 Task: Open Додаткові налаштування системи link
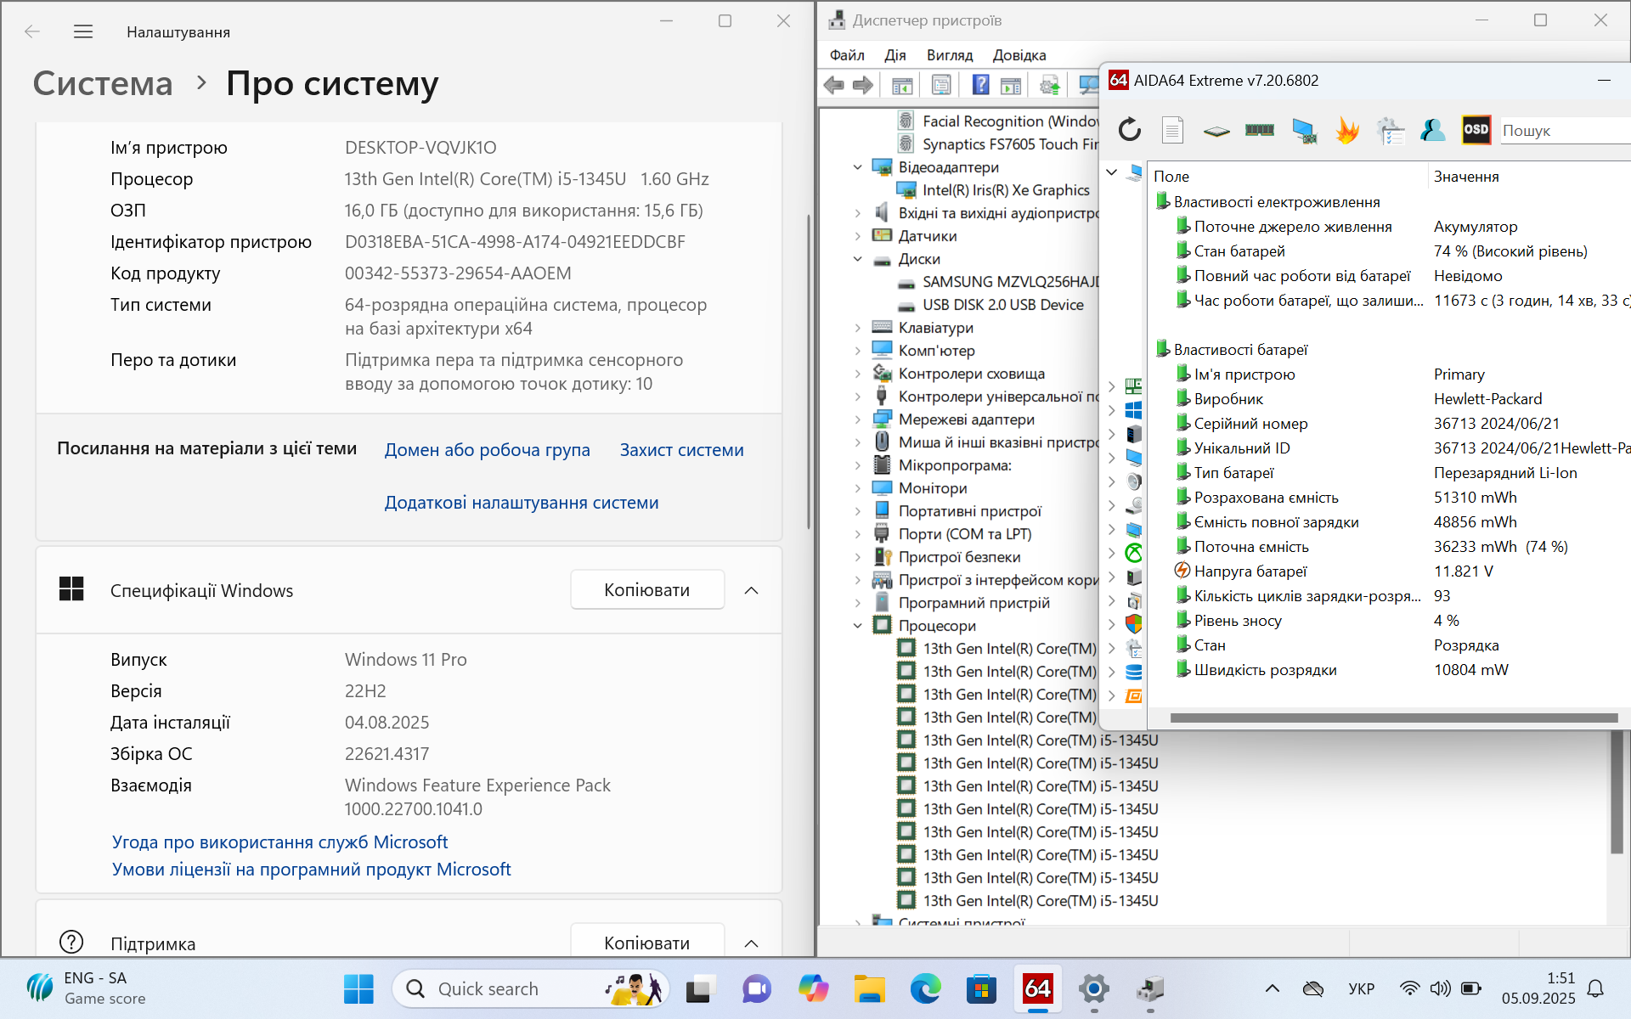[x=522, y=503]
